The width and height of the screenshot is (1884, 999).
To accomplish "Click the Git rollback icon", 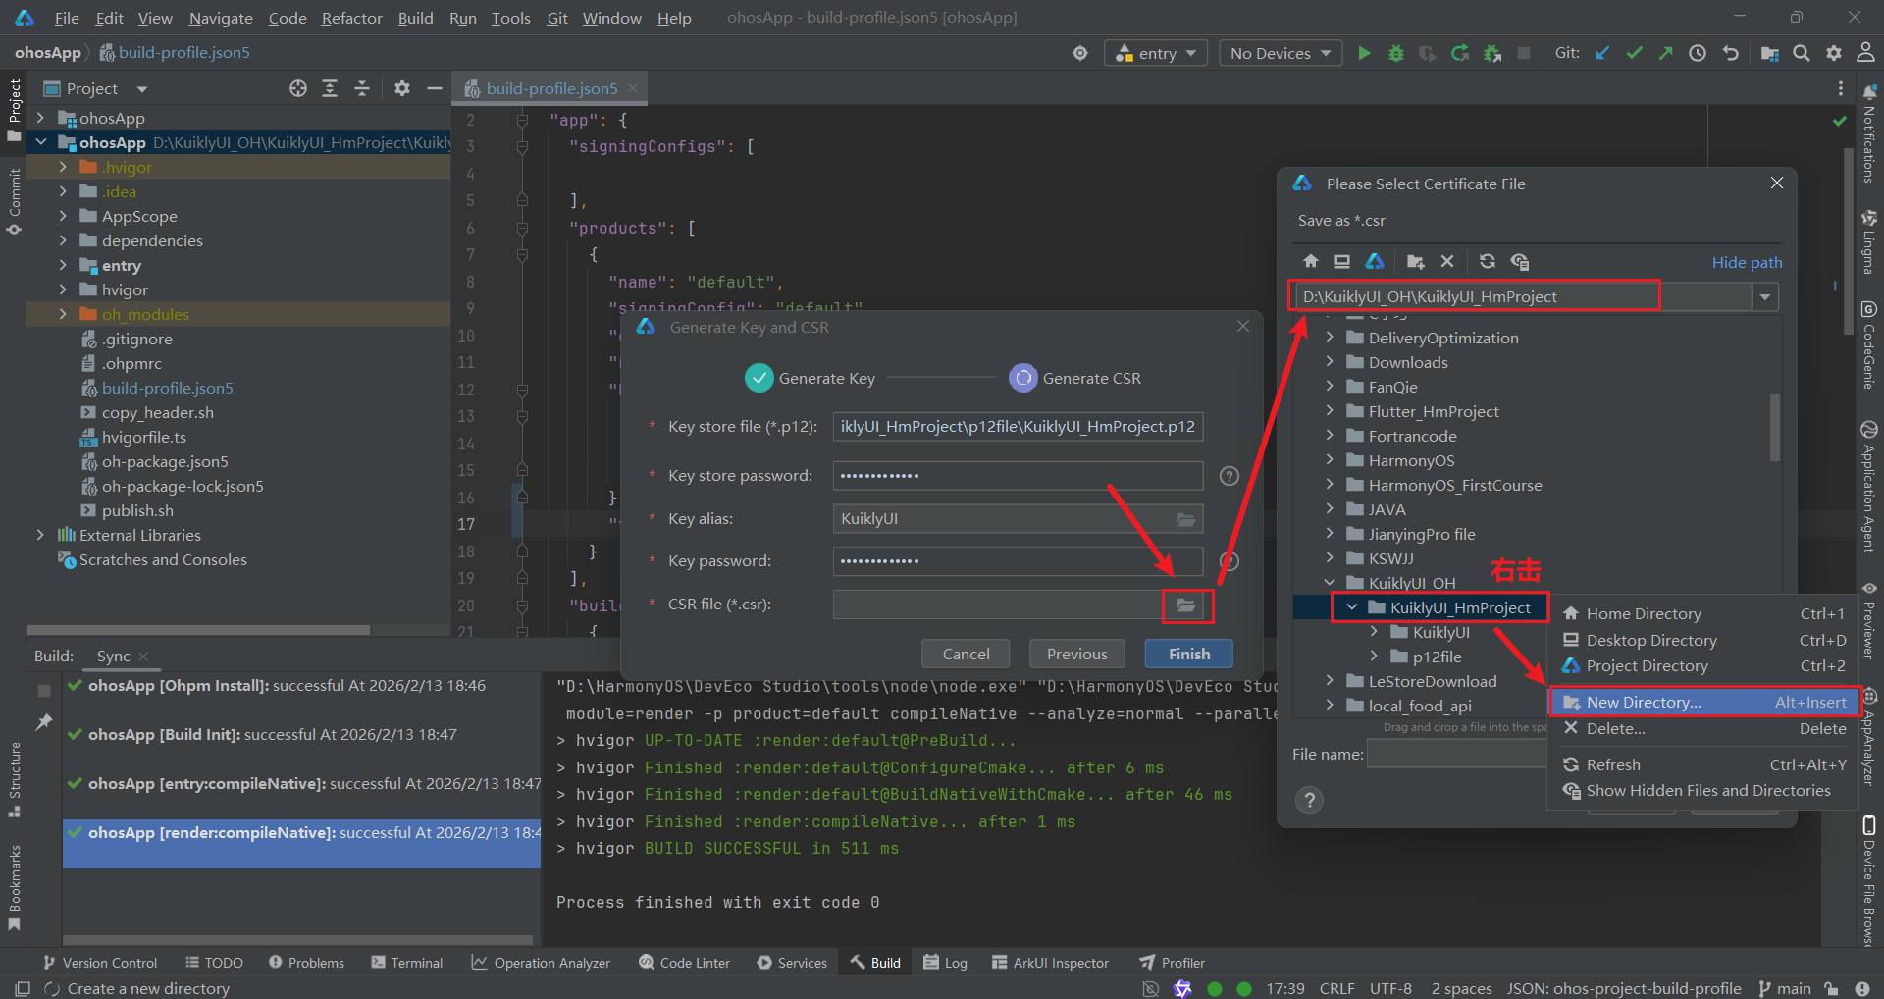I will [1731, 53].
